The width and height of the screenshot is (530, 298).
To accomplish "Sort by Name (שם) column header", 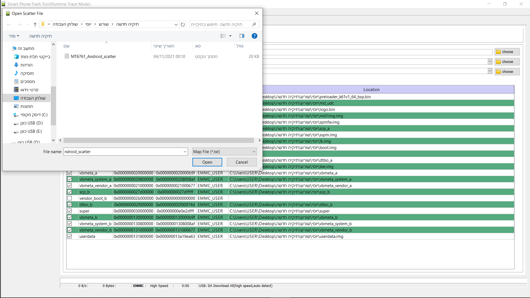I will click(x=106, y=46).
